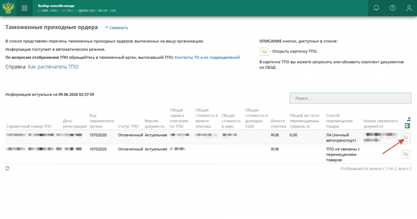Image resolution: width=417 pixels, height=219 pixels.
Task: Sort by Общая сумма к списанию column
Action: (179, 118)
